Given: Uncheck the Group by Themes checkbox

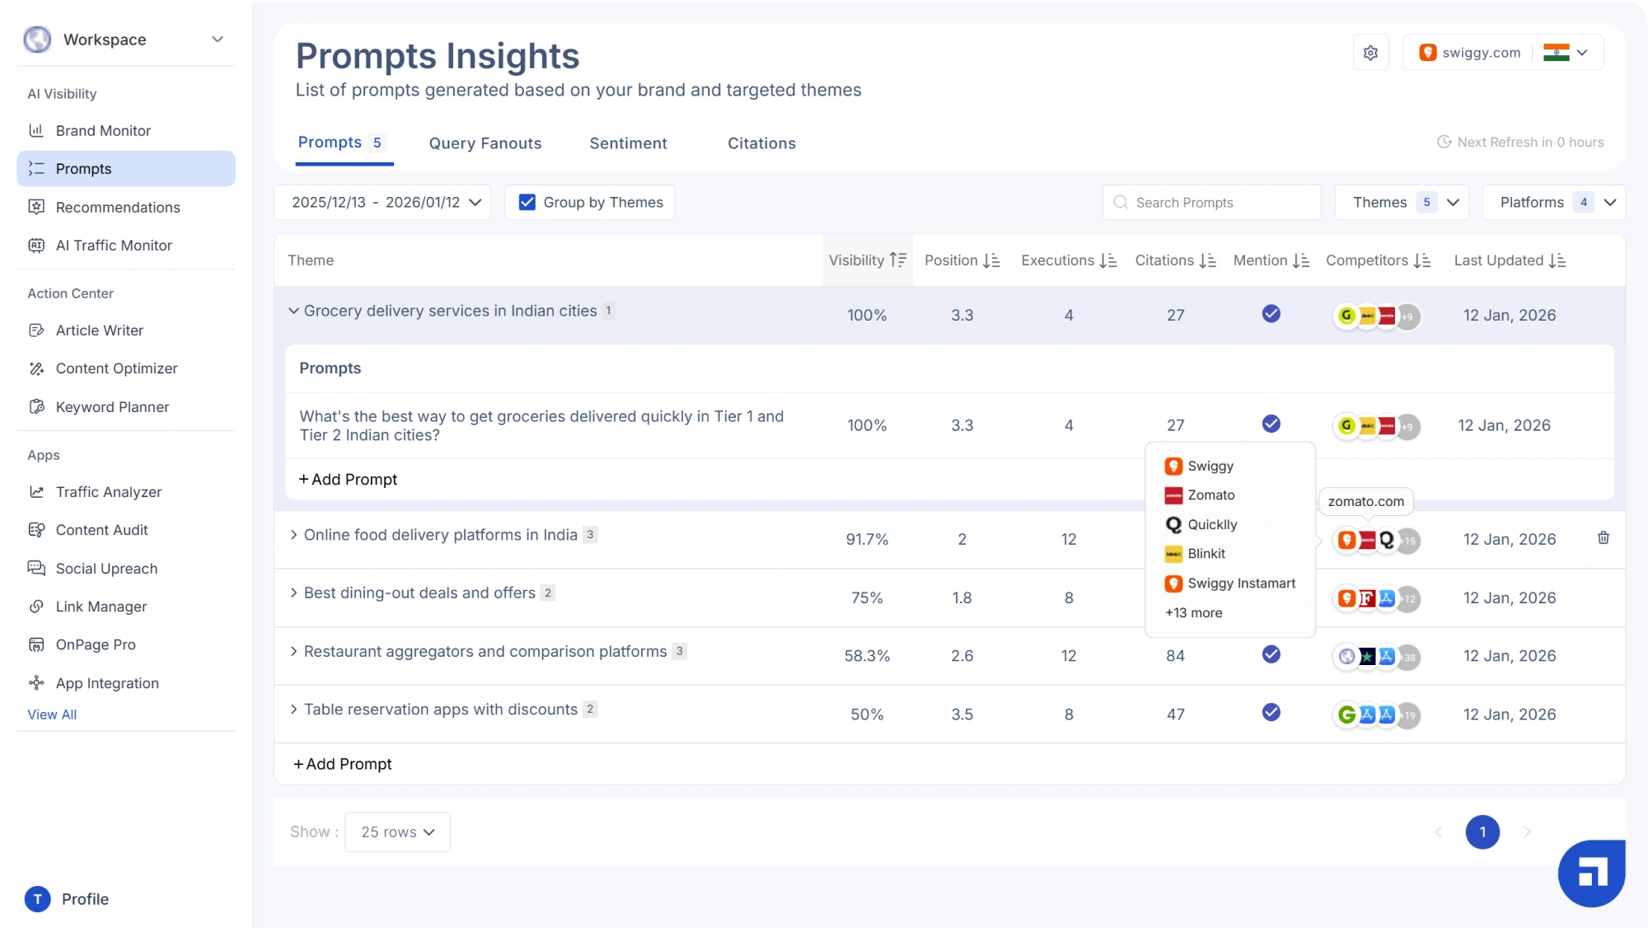Looking at the screenshot, I should point(527,203).
